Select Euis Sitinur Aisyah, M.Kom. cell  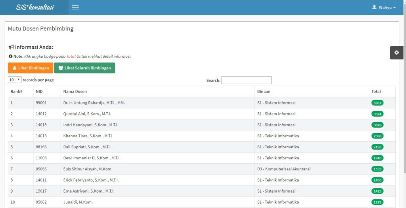(x=158, y=169)
